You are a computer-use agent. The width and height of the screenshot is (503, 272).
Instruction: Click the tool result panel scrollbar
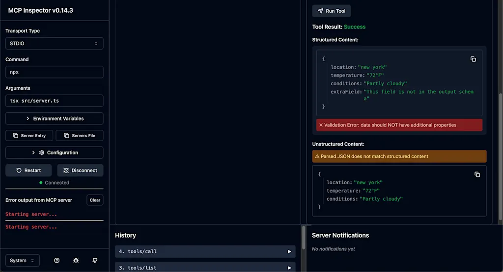pos(501,157)
